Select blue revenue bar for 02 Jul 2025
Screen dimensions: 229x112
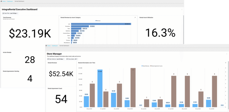[114, 100]
